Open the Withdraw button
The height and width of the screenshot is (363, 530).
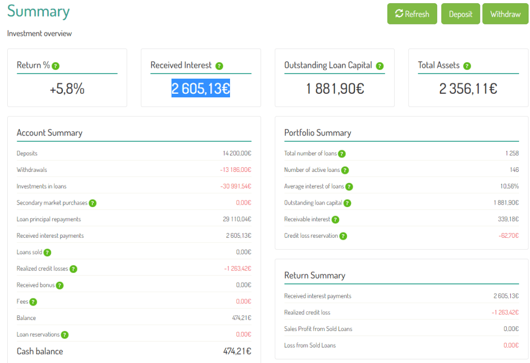pos(505,14)
